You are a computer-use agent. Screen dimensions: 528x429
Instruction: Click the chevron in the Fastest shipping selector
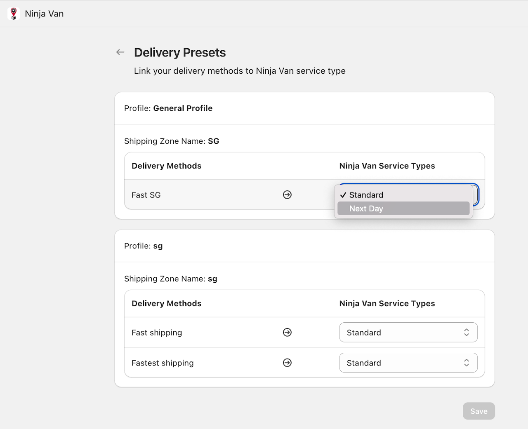click(466, 363)
